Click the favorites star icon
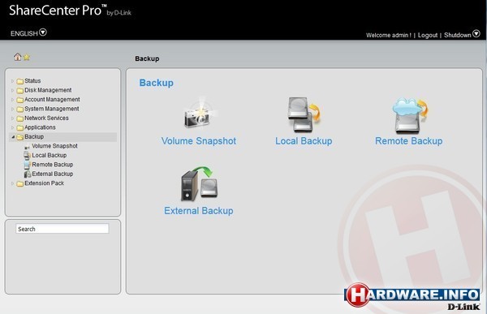Screen dimensions: 487x314 pyautogui.click(x=27, y=58)
